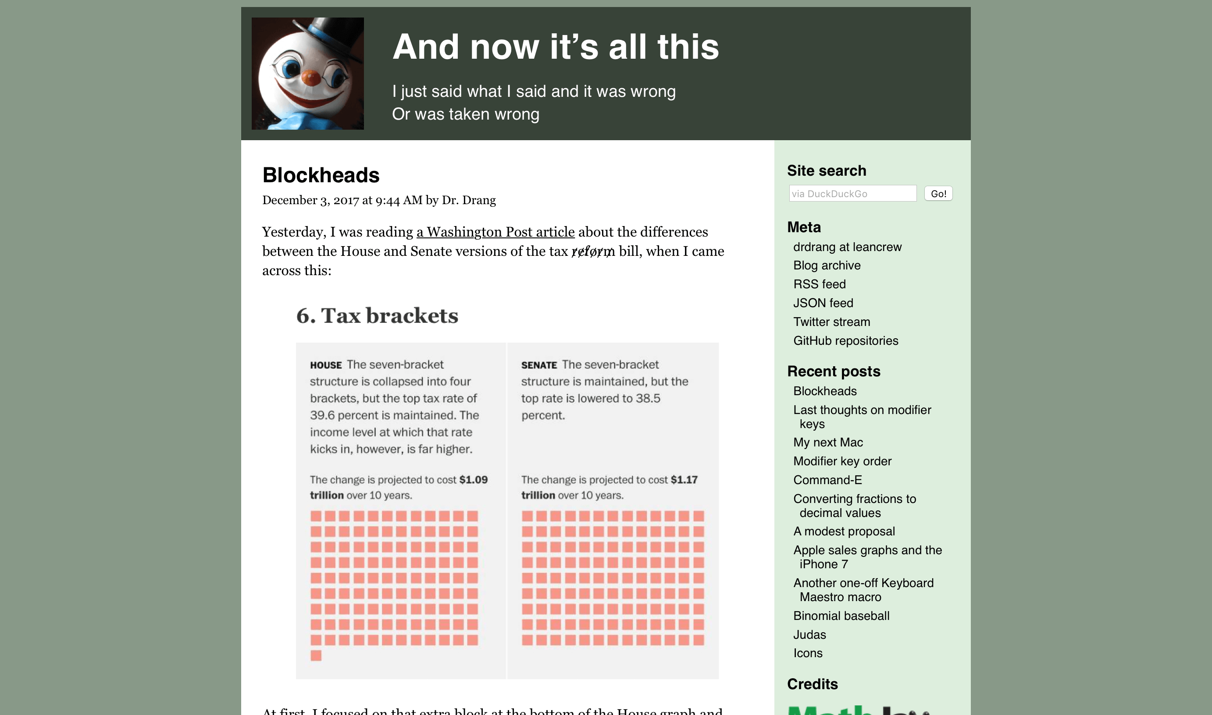Click the Twitter stream icon link
Screen dimensions: 1212x715
pos(832,322)
